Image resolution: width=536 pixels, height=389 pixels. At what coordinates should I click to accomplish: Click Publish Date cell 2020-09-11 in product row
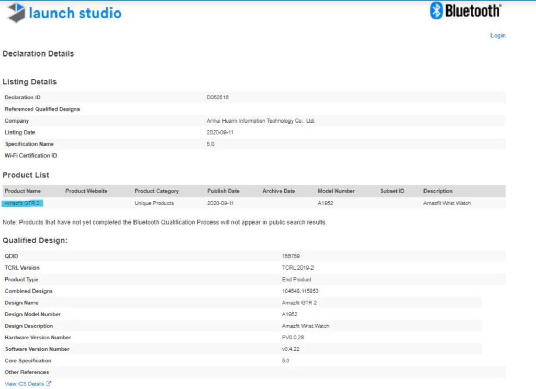(x=220, y=203)
